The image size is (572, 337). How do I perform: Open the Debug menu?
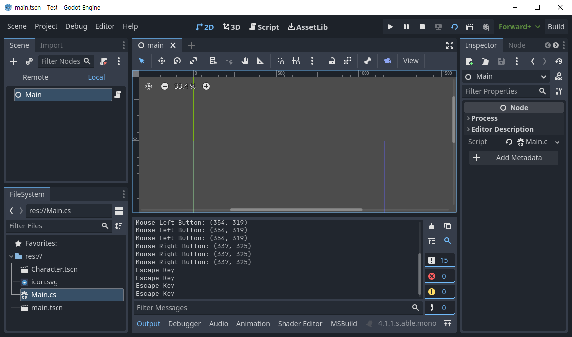(x=76, y=26)
